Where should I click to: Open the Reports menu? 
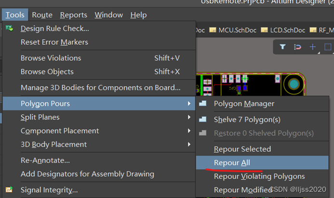(x=73, y=15)
